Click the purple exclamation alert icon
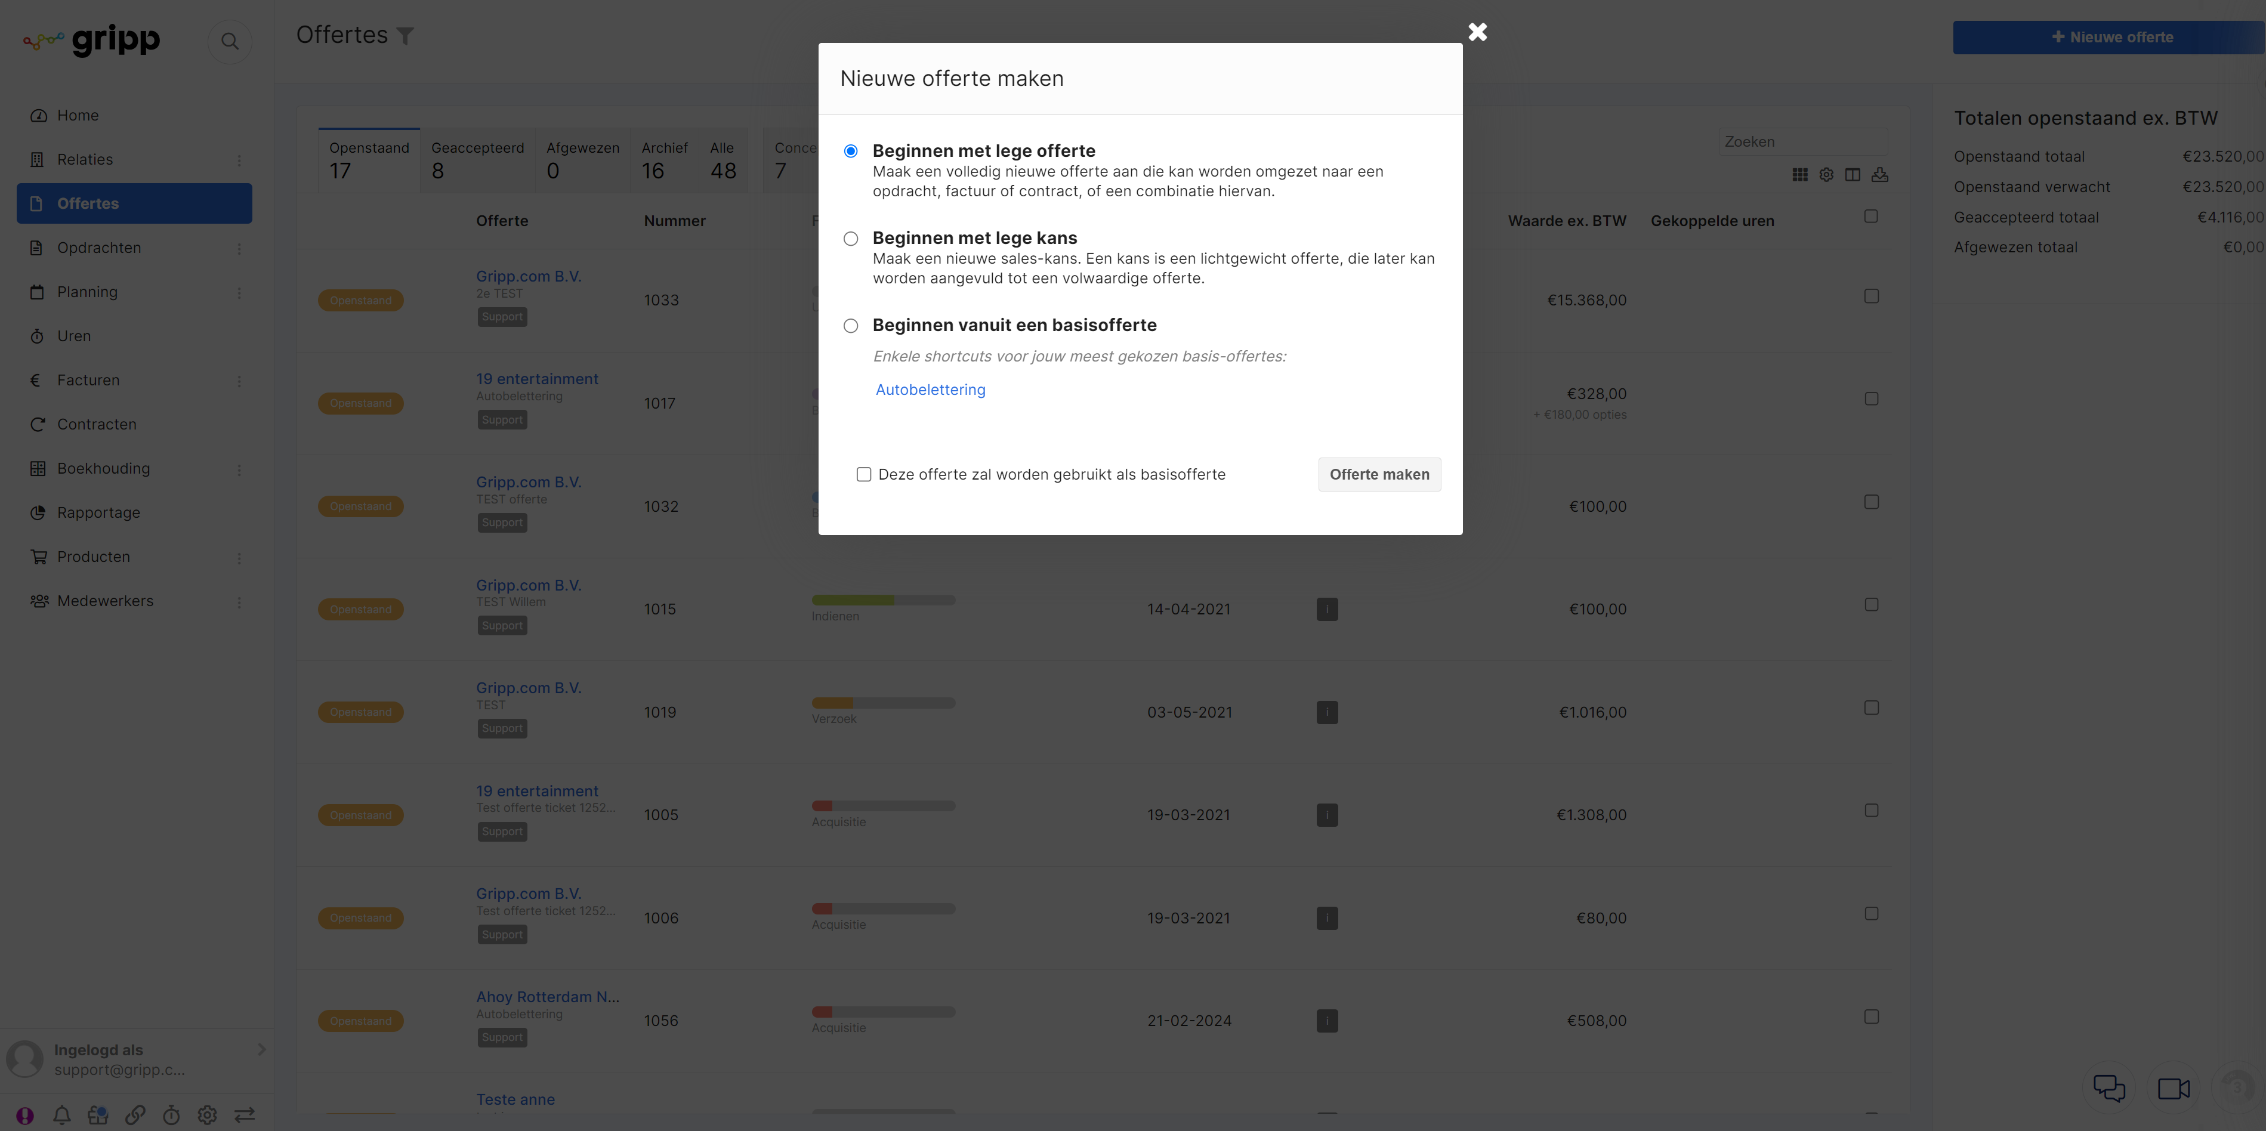 24,1115
